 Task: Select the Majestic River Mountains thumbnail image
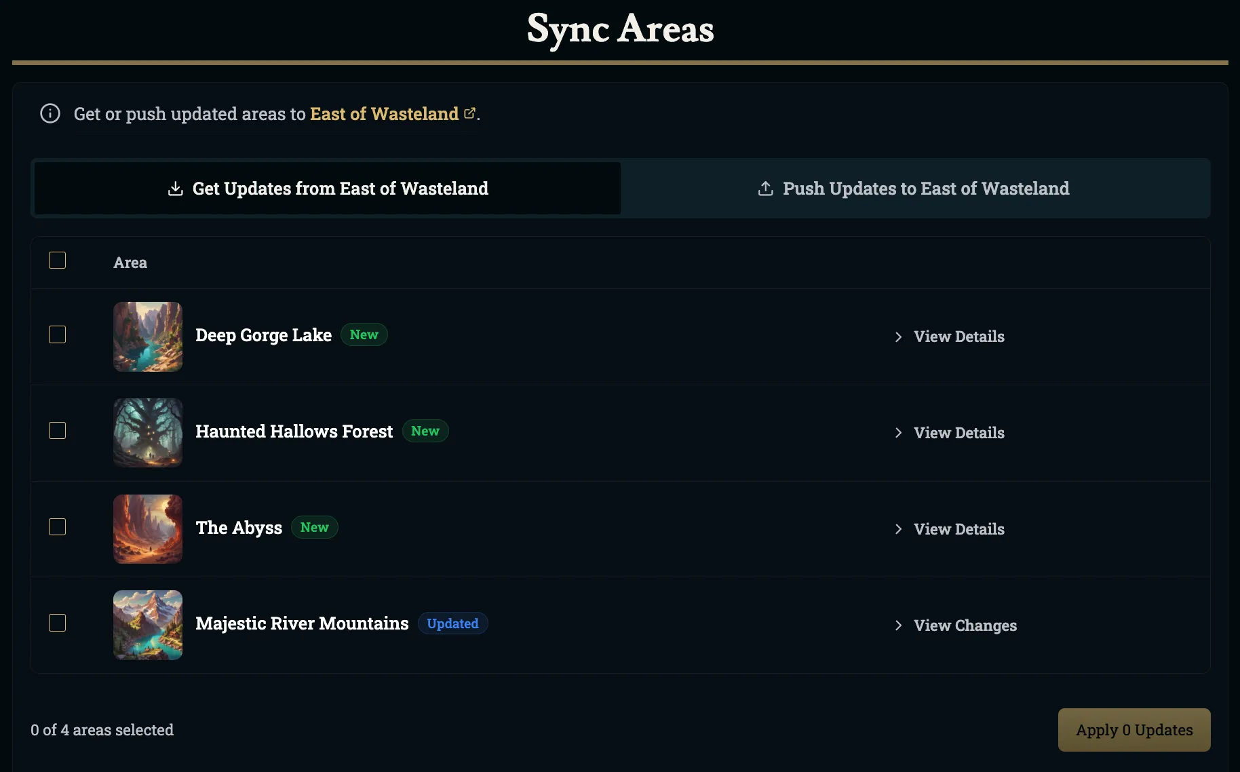[x=147, y=625]
